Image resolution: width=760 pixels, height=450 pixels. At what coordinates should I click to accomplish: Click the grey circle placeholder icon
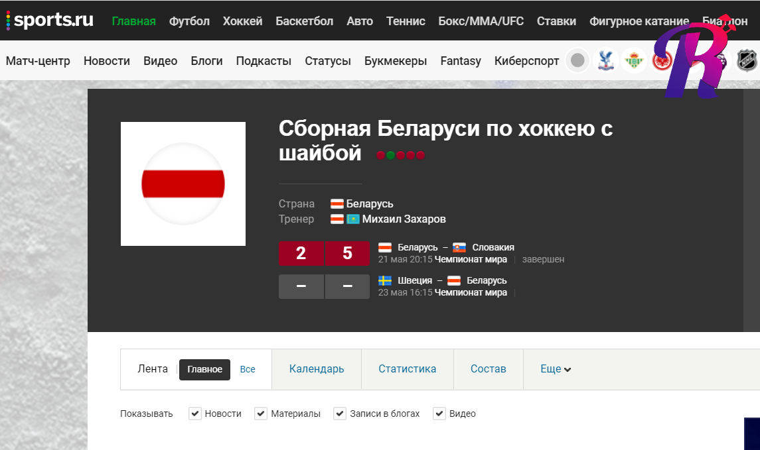577,60
